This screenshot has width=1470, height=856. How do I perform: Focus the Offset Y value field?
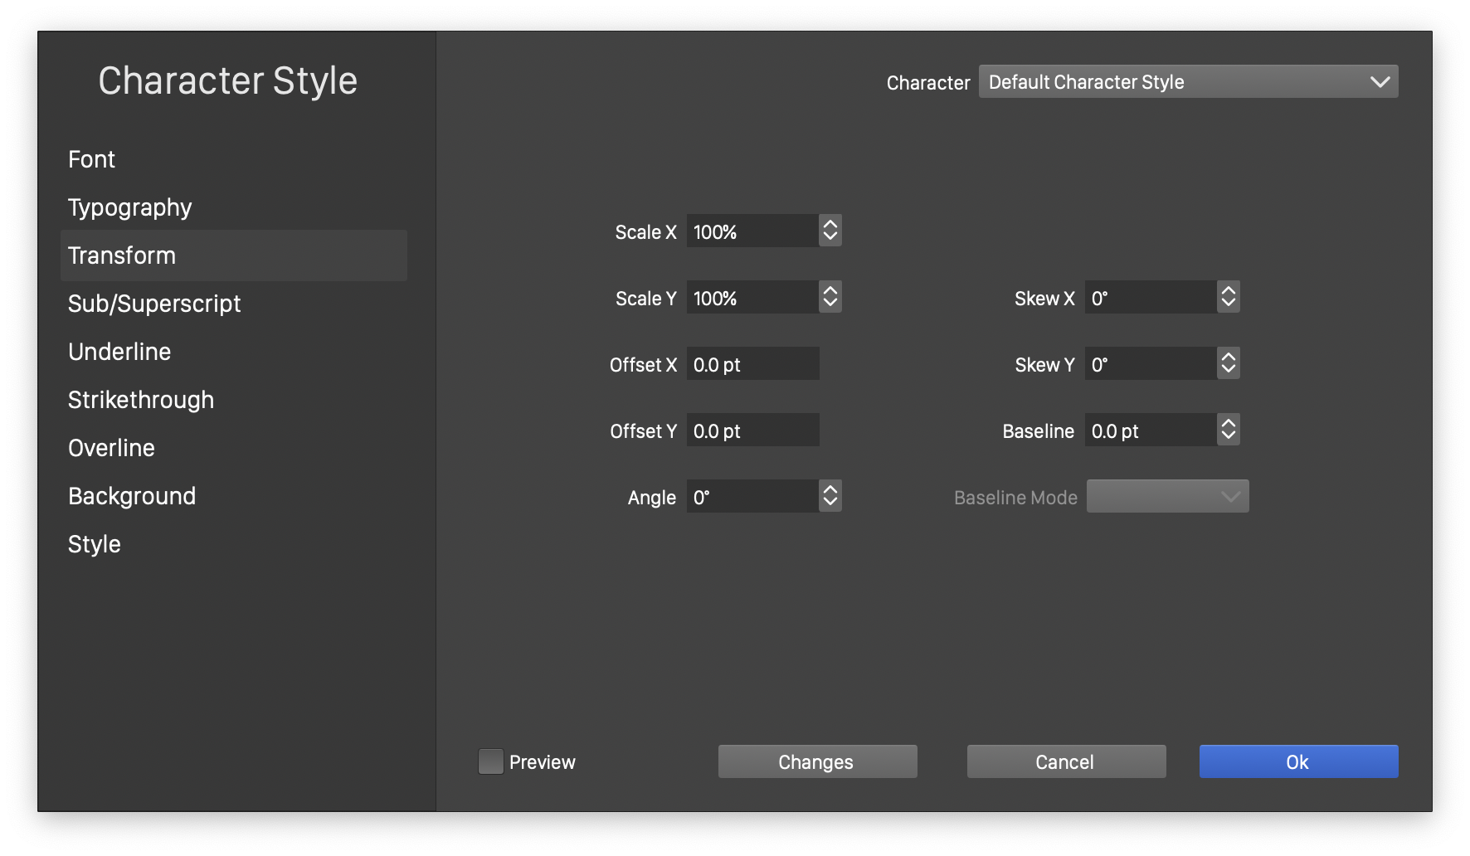(752, 430)
